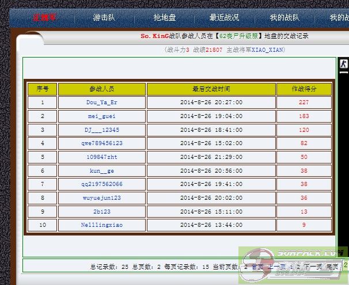Select player qwe789456123
The height and width of the screenshot is (285, 349).
point(101,143)
